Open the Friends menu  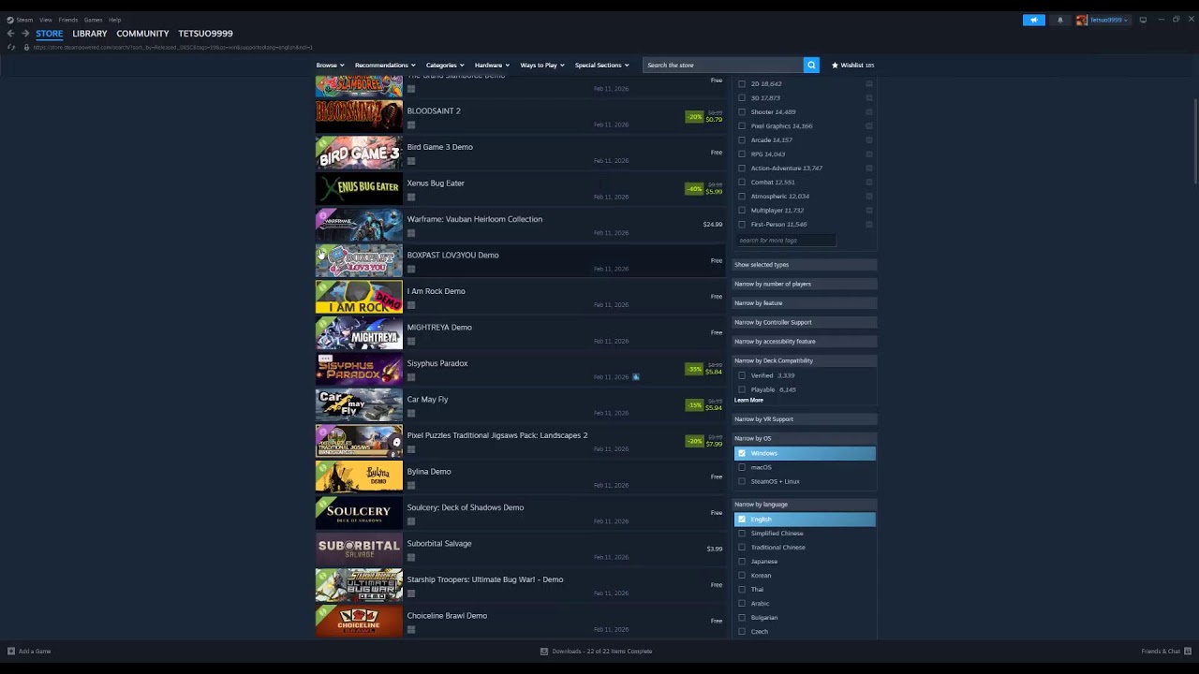pyautogui.click(x=68, y=20)
